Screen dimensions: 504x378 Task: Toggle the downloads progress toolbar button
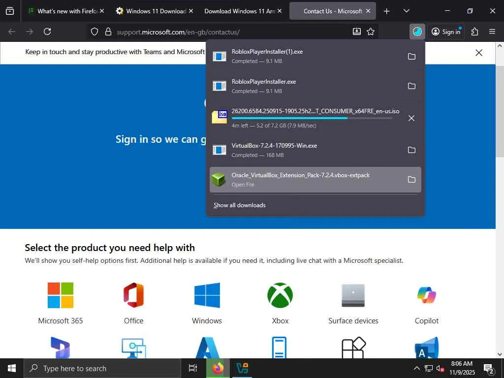point(417,31)
